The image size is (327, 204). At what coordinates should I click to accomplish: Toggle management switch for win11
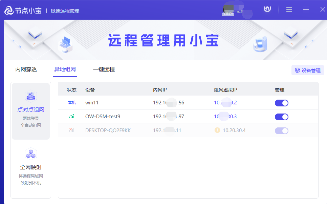(x=281, y=103)
